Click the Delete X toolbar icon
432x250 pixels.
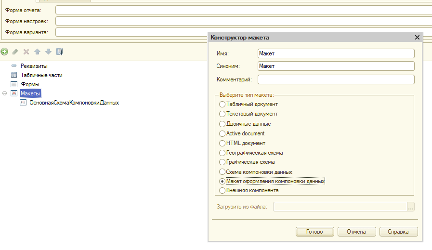26,52
